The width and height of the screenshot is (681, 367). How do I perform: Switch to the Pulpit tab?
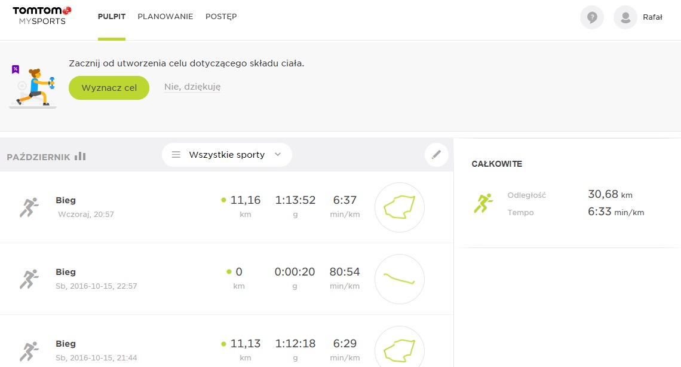tap(112, 17)
